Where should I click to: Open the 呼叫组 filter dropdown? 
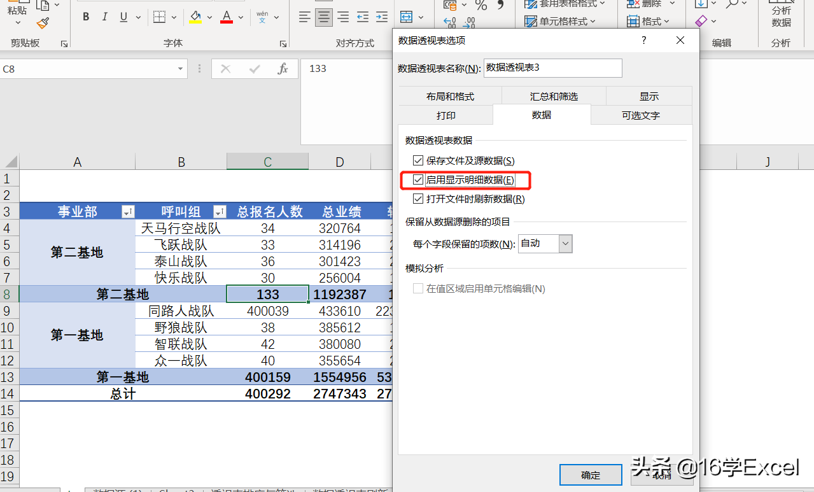pyautogui.click(x=220, y=212)
